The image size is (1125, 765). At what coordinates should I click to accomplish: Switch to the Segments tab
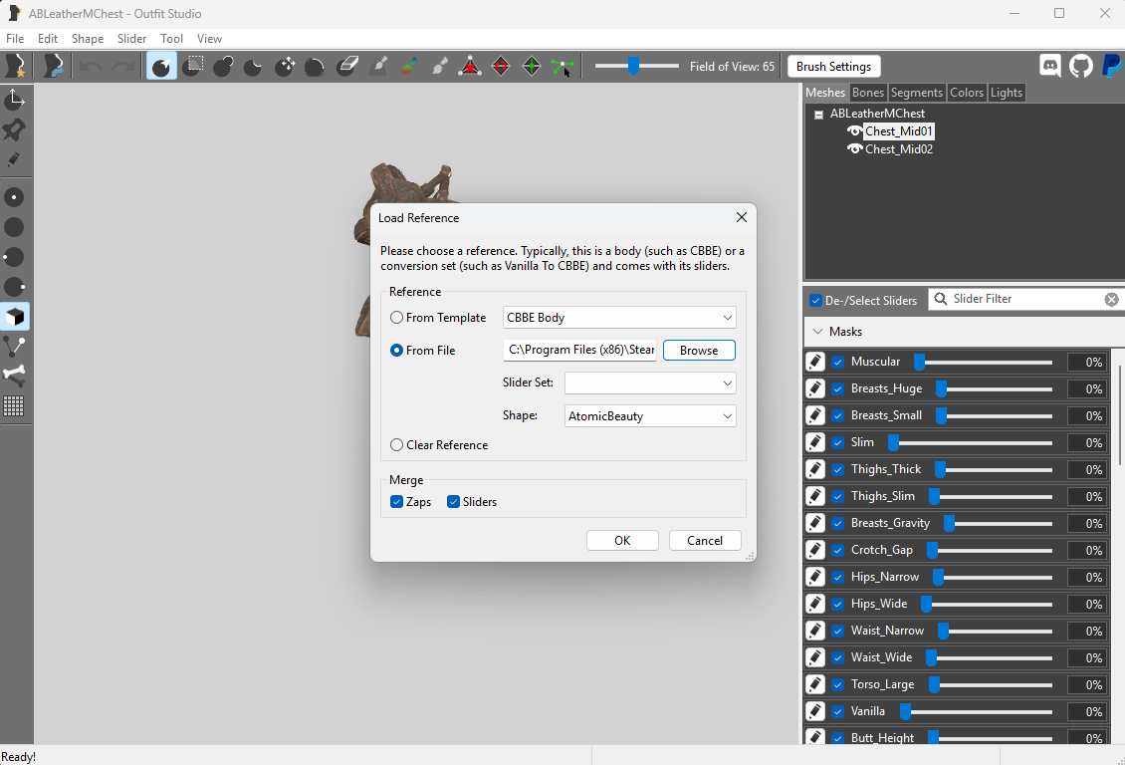916,93
